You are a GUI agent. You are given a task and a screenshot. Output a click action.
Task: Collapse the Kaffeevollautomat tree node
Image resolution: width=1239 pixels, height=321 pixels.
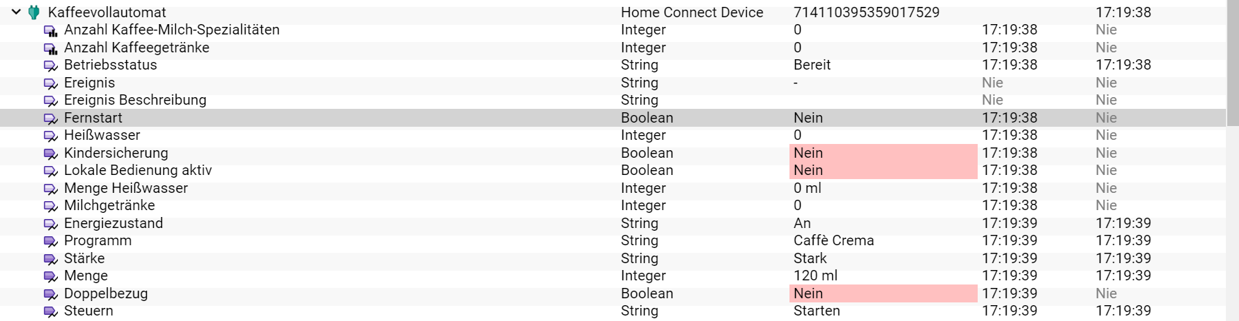pyautogui.click(x=16, y=12)
